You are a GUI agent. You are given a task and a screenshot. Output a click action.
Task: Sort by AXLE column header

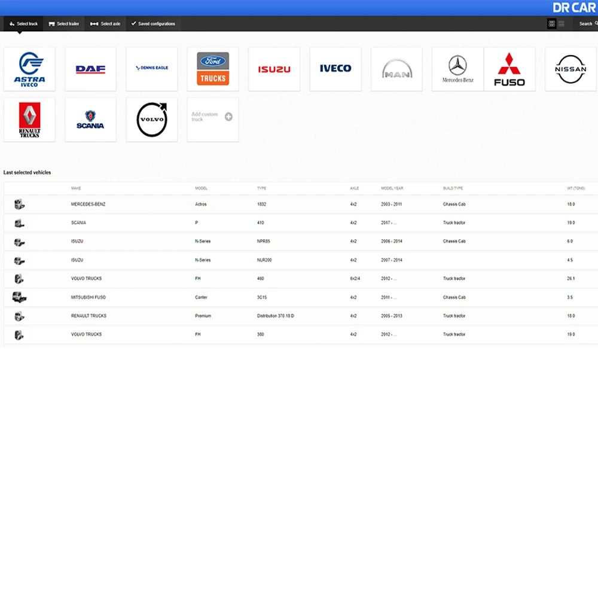pos(354,188)
